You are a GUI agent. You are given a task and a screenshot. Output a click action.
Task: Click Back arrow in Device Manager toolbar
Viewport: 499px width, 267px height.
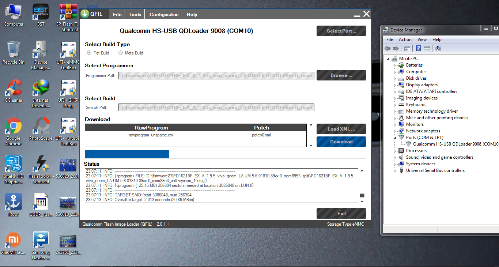pos(388,48)
